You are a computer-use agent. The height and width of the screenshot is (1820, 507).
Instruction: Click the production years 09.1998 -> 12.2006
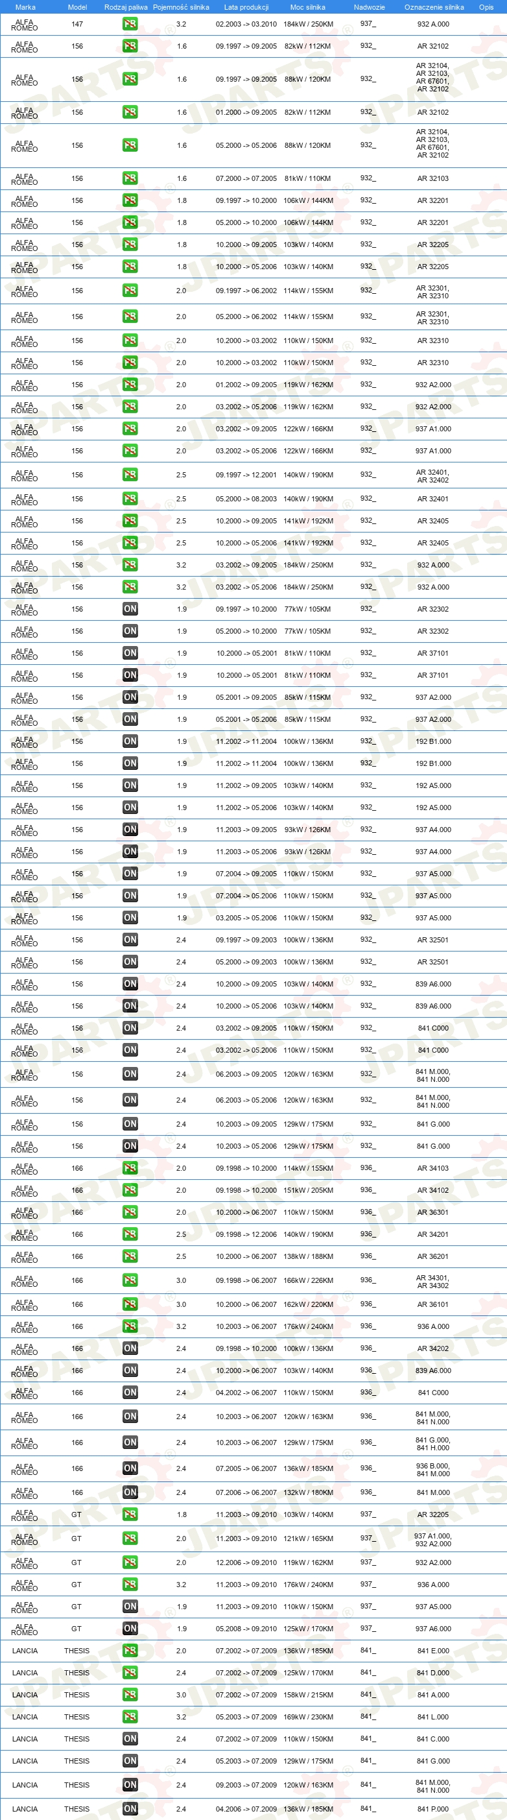[x=246, y=1235]
